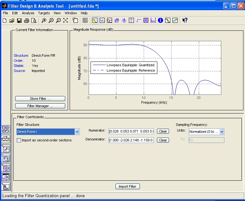Viewport: 245px width, 201px height.
Task: Clear the Denominator coefficients
Action: point(163,140)
